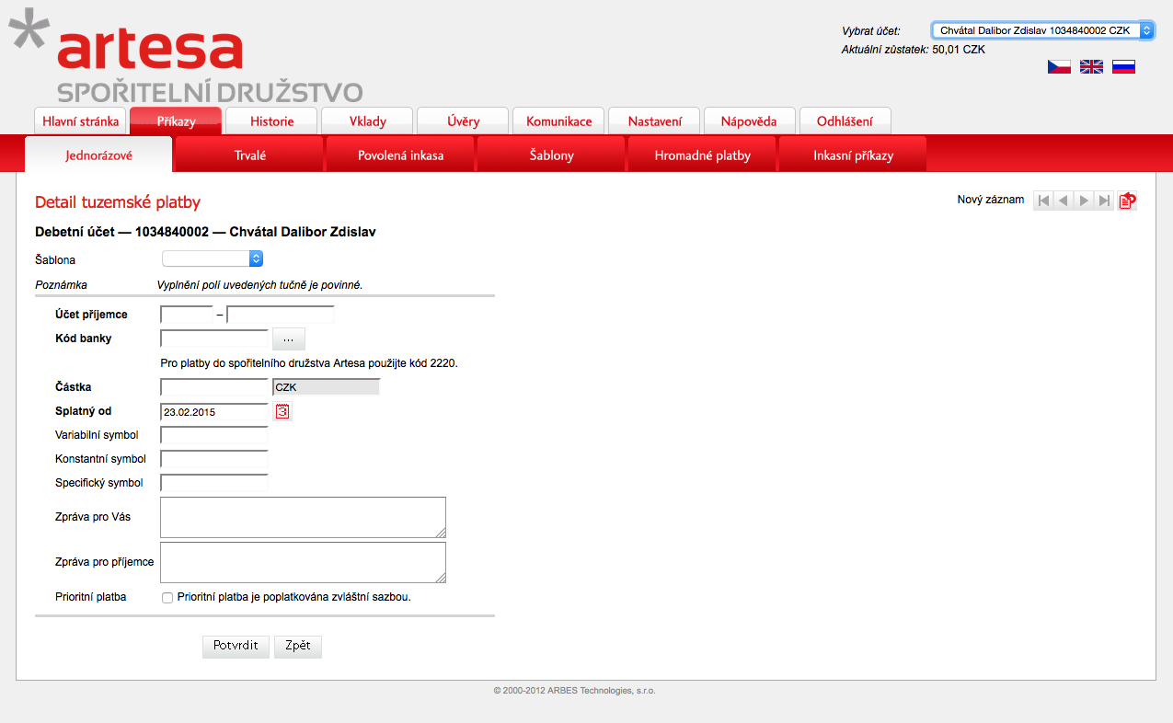Click the Zpět button
The width and height of the screenshot is (1173, 723).
tap(298, 647)
